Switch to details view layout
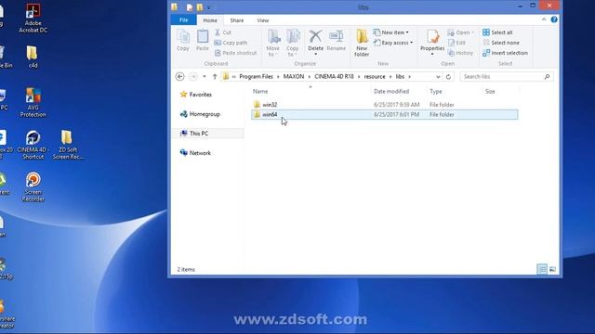This screenshot has height=334, width=595. coord(542,269)
